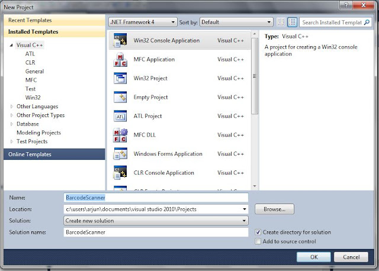Click the OK button
379x271 pixels.
(x=314, y=257)
